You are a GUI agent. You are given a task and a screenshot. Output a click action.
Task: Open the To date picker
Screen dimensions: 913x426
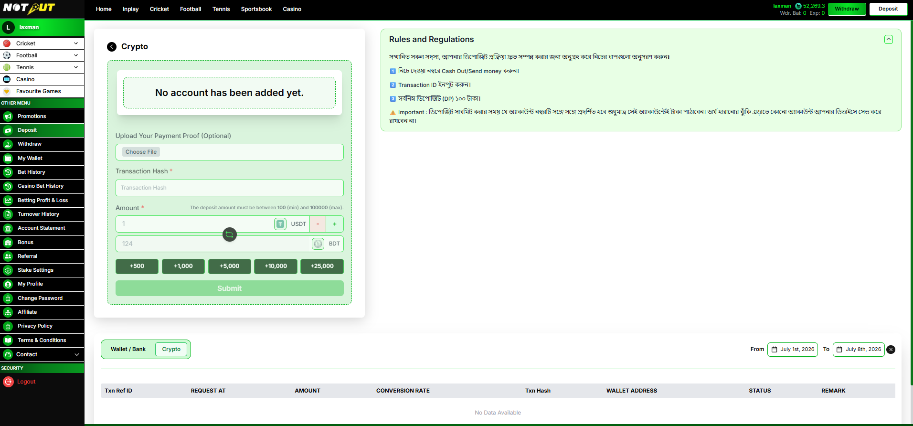(859, 350)
